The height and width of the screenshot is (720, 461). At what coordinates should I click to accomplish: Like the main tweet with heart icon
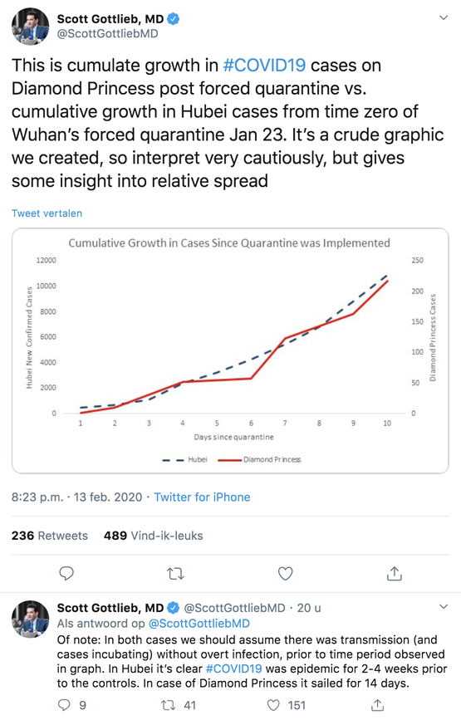tap(285, 573)
